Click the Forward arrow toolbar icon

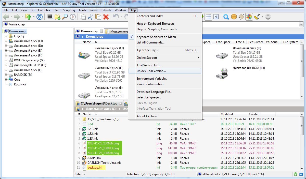coord(17,17)
